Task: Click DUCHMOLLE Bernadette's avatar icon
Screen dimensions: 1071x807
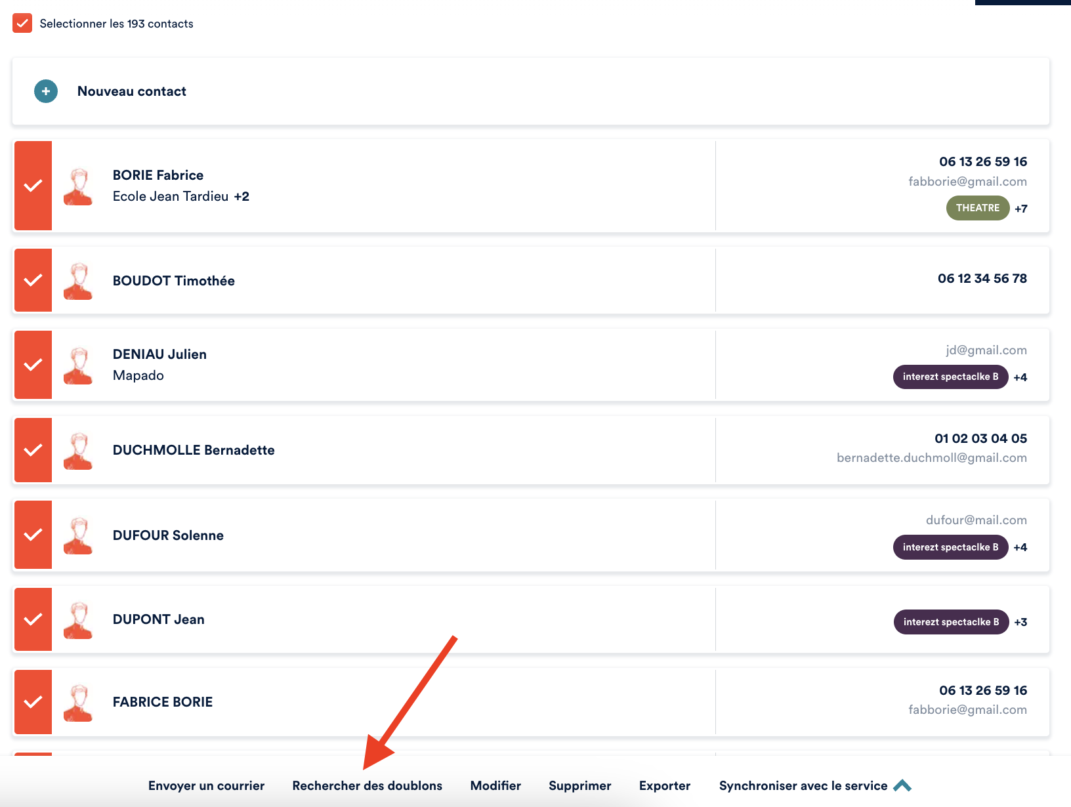Action: click(78, 451)
